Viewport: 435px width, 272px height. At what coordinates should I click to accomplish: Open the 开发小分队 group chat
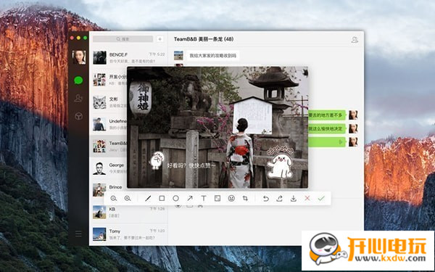(x=108, y=80)
